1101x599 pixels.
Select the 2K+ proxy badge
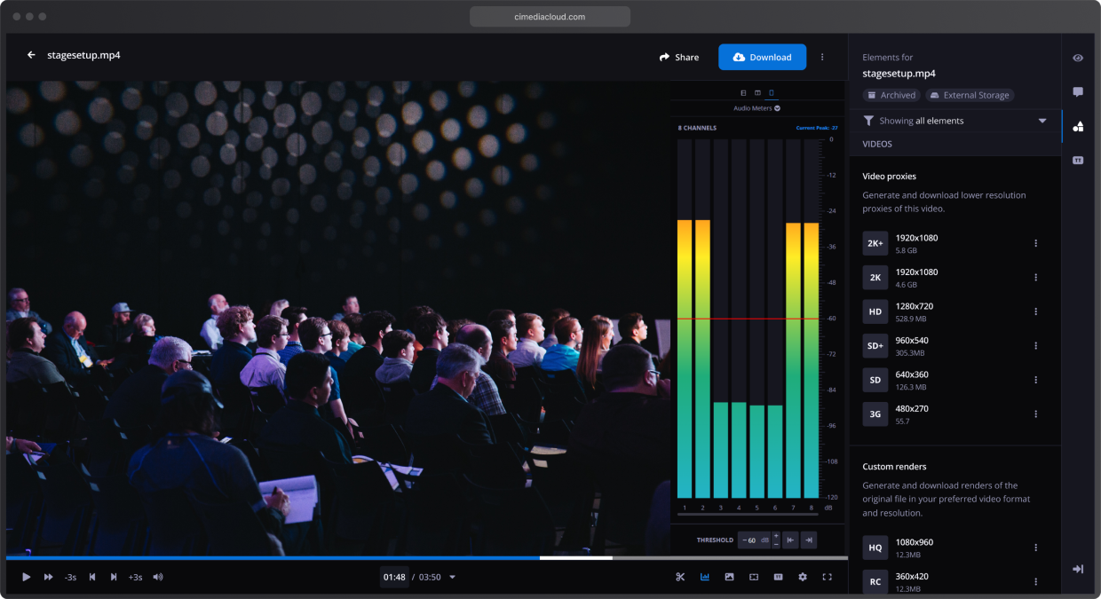tap(875, 243)
